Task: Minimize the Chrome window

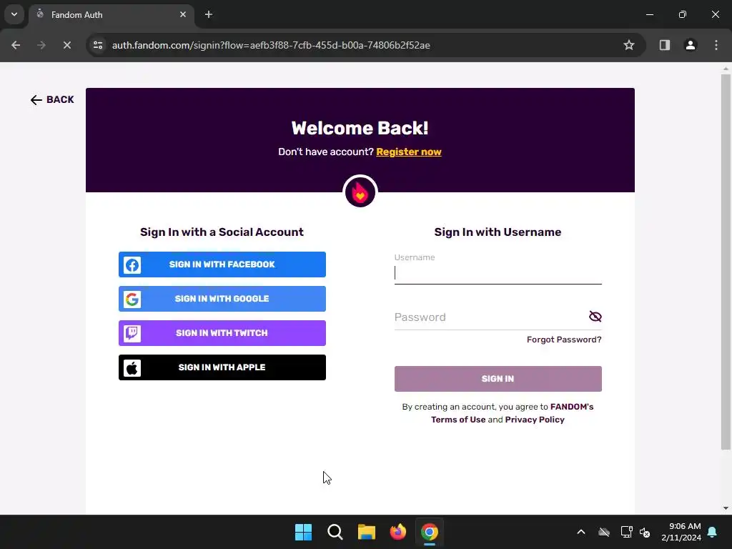Action: (650, 14)
